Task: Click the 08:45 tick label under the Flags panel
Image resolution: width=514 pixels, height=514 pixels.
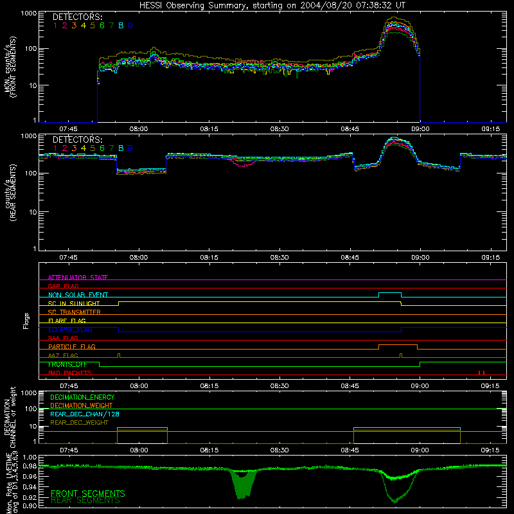Action: (x=350, y=386)
